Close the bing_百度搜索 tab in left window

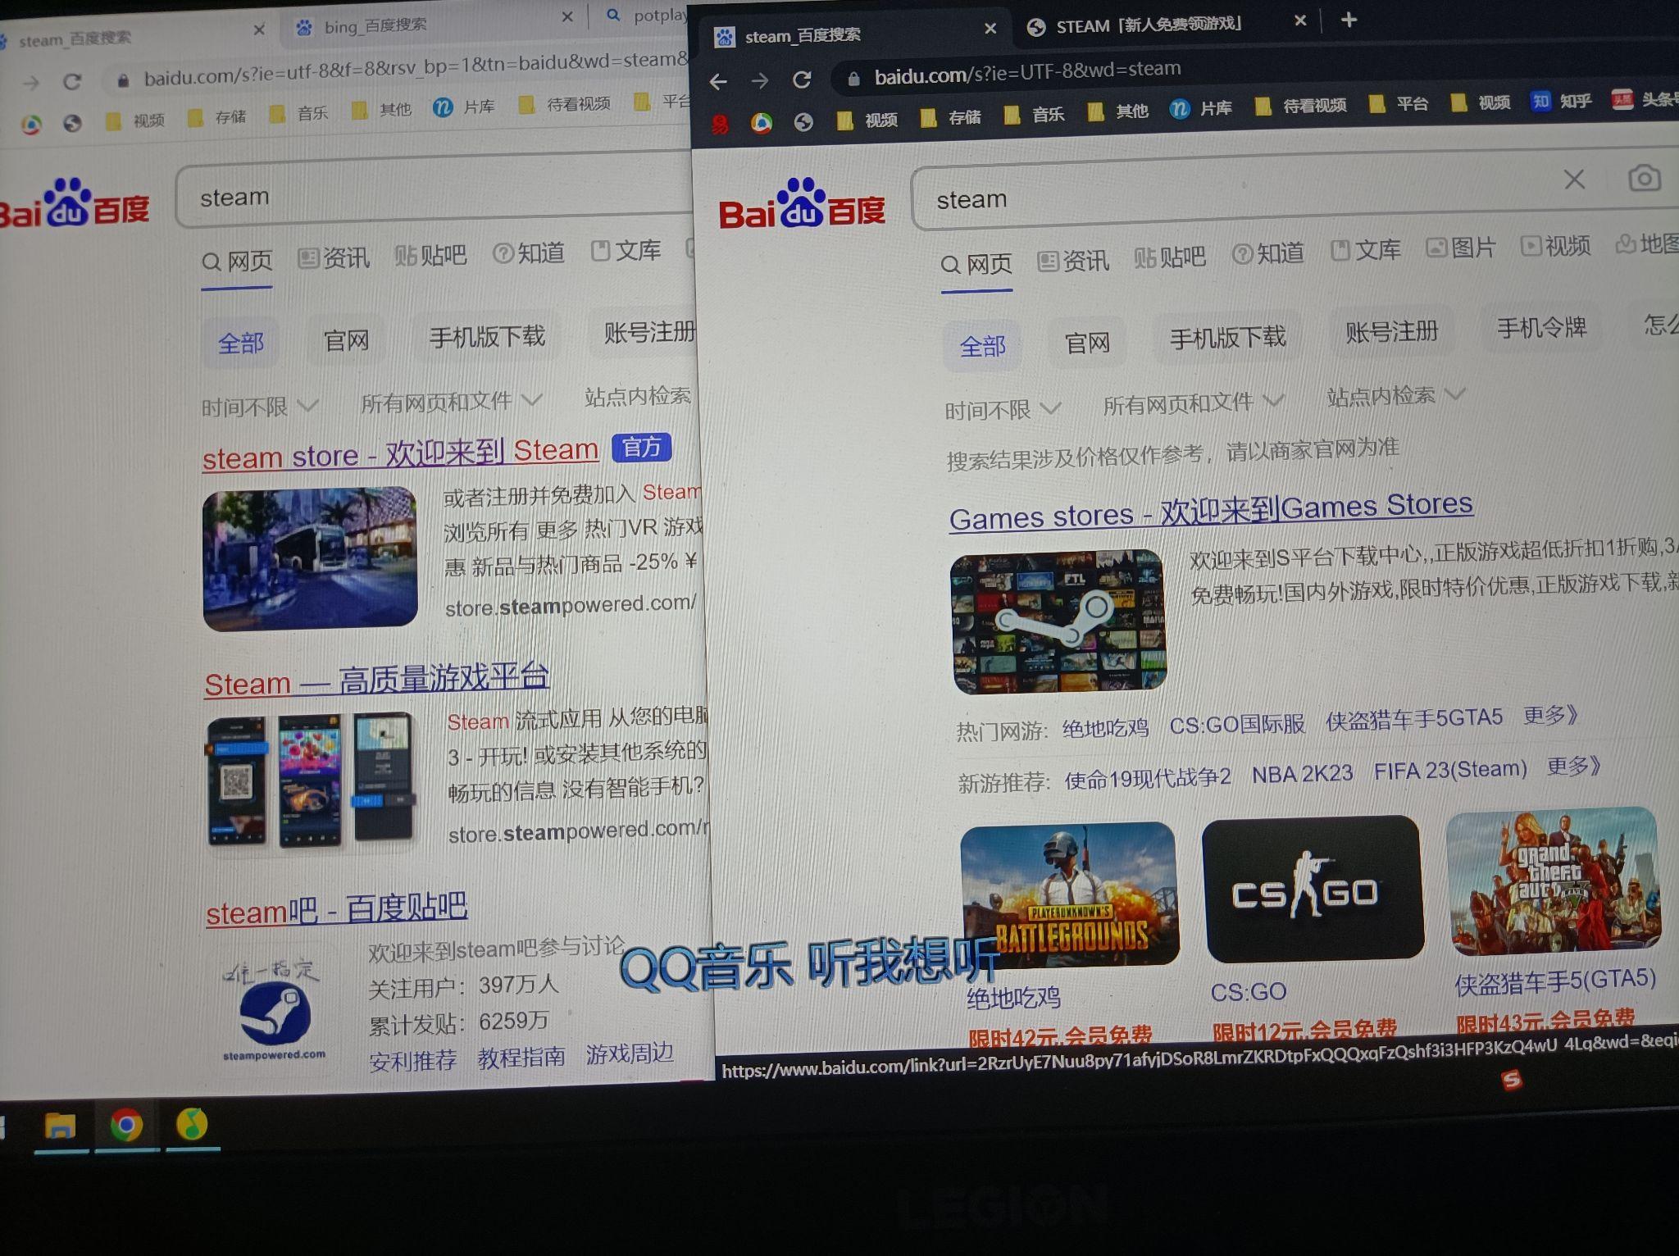coord(567,17)
